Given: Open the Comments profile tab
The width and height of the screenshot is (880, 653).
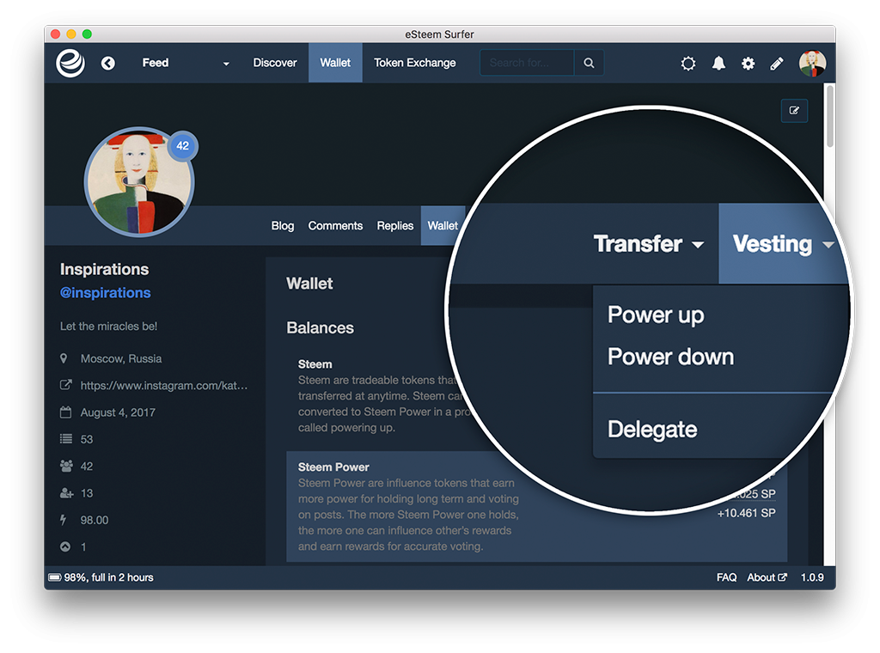Looking at the screenshot, I should (335, 225).
